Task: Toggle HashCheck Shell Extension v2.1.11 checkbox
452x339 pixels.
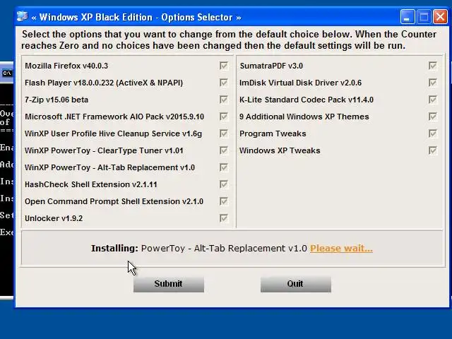Action: 224,184
